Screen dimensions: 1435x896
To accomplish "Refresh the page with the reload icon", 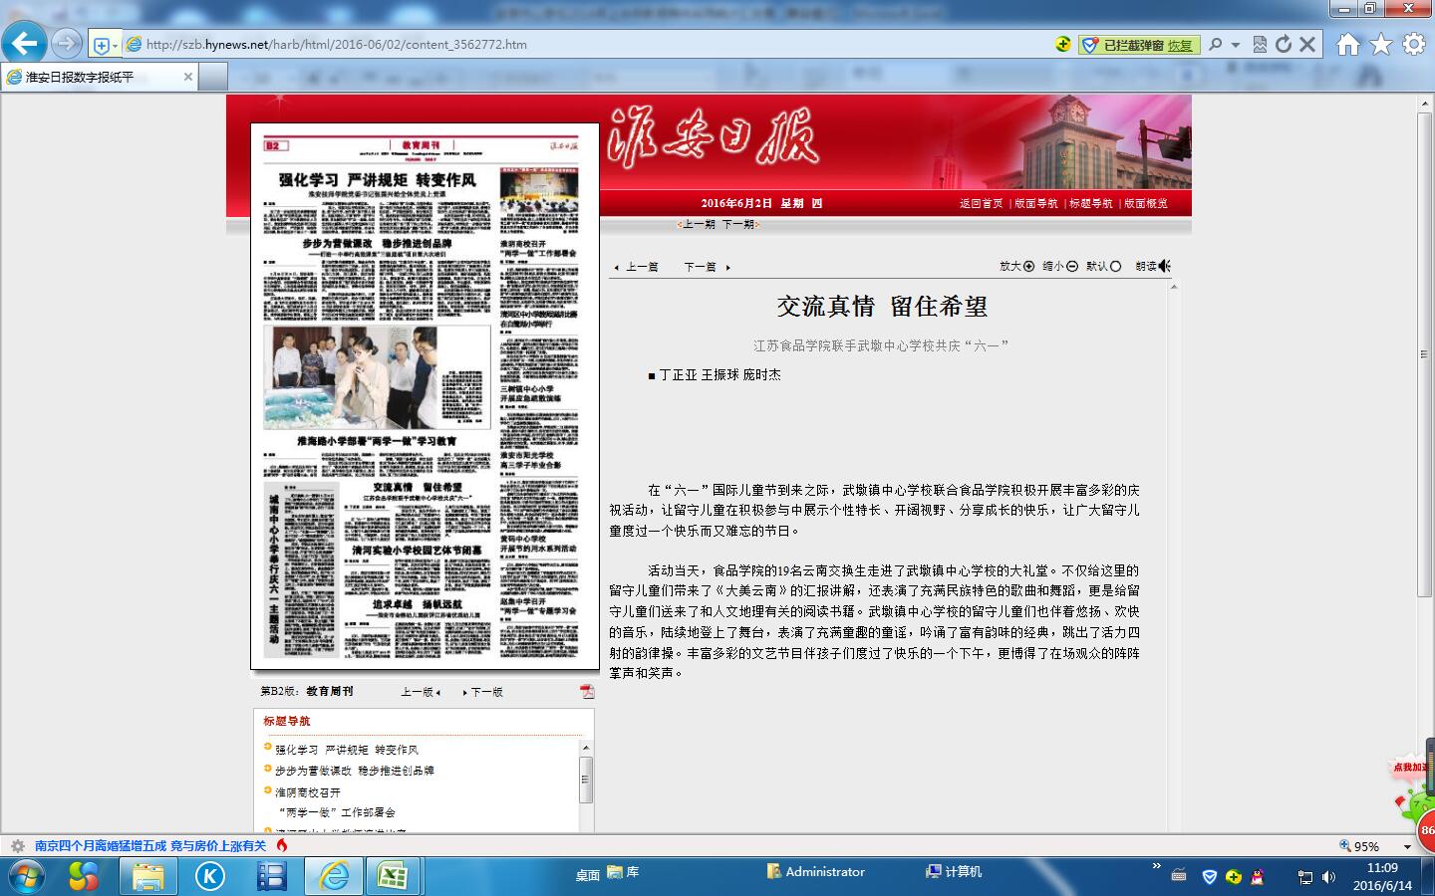I will (1284, 44).
